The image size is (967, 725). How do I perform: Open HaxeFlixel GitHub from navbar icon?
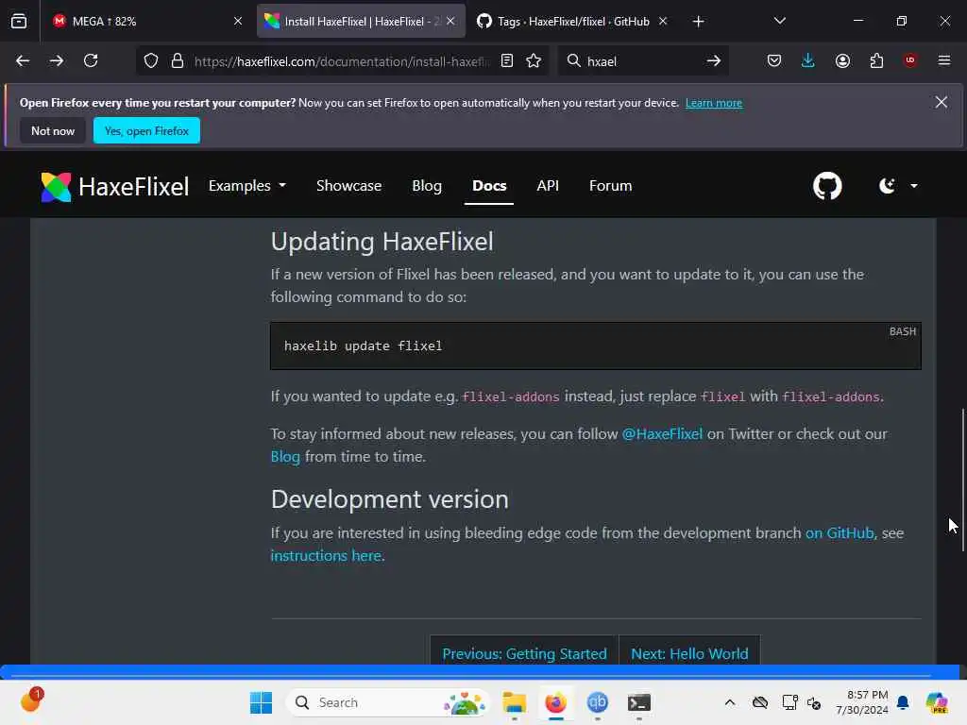(827, 186)
